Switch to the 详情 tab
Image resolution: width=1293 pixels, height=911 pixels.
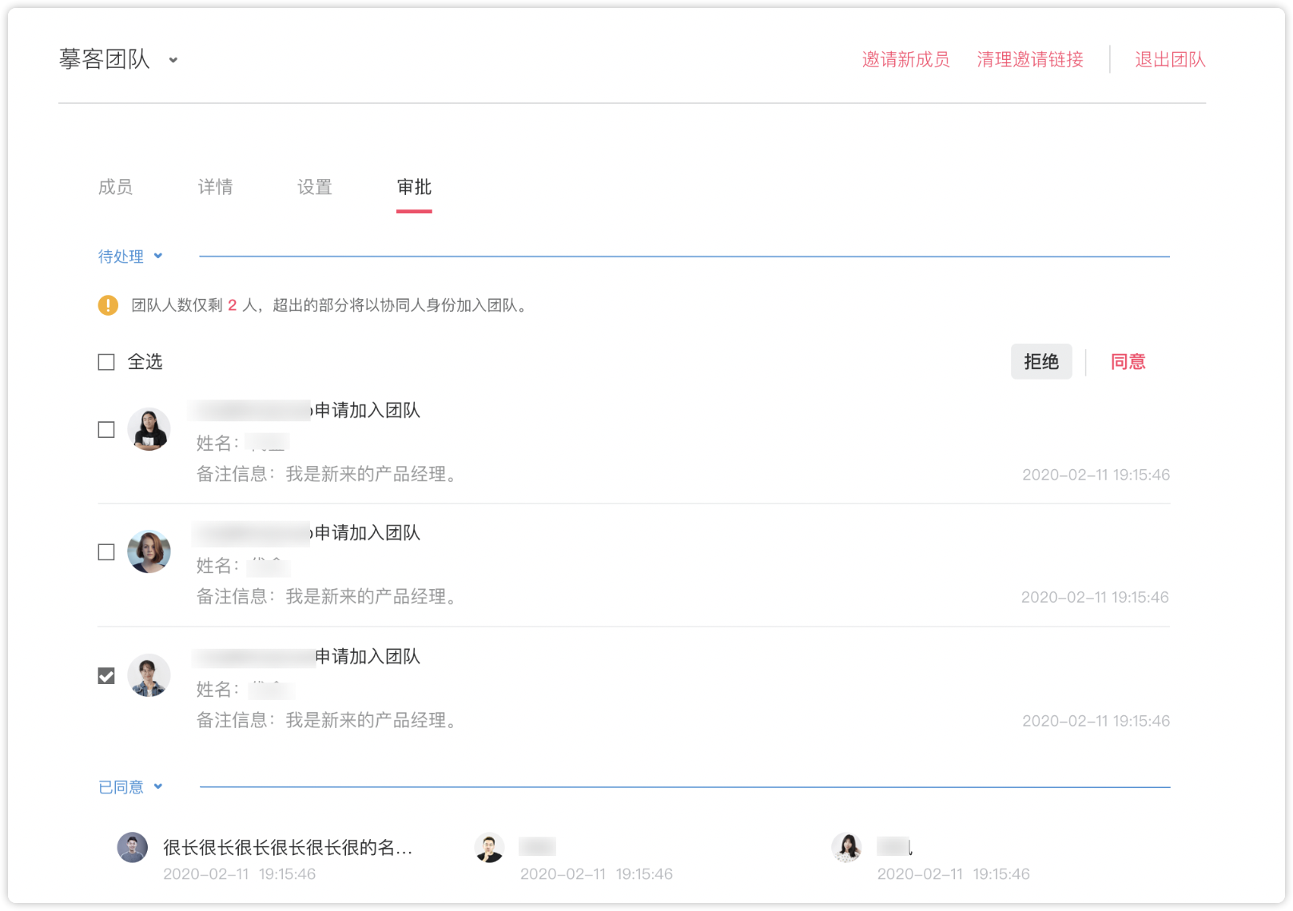215,187
